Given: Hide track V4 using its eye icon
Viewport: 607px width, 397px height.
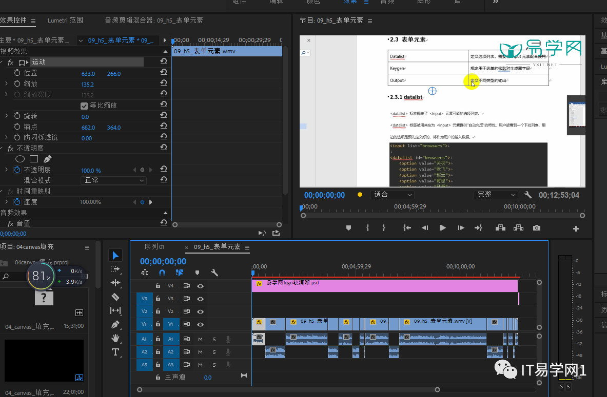Looking at the screenshot, I should (201, 286).
